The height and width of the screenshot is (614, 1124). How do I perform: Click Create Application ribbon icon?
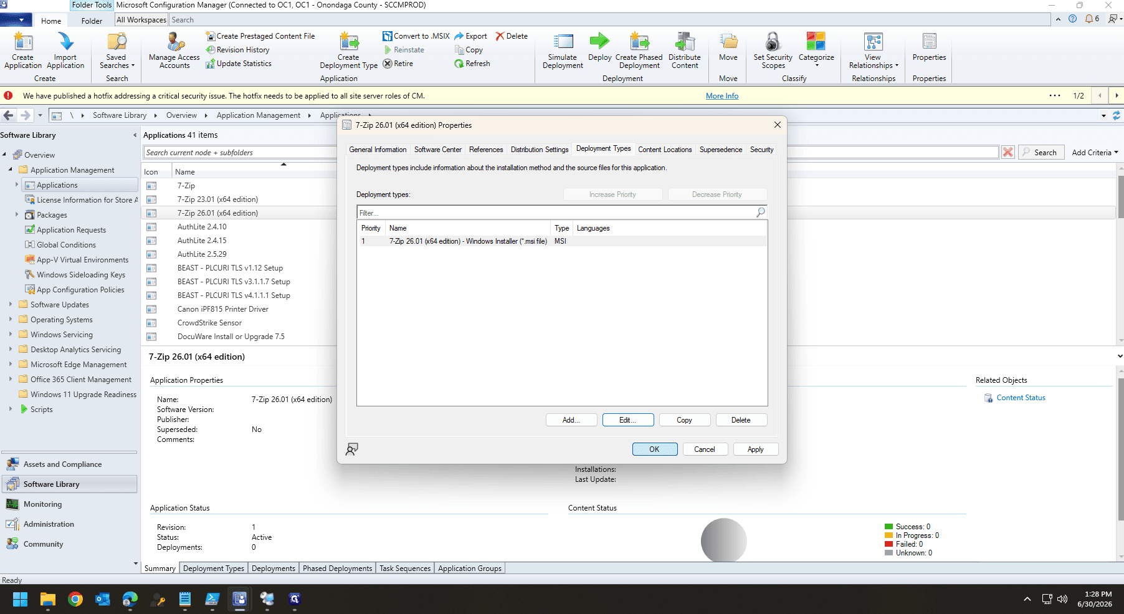coord(23,50)
